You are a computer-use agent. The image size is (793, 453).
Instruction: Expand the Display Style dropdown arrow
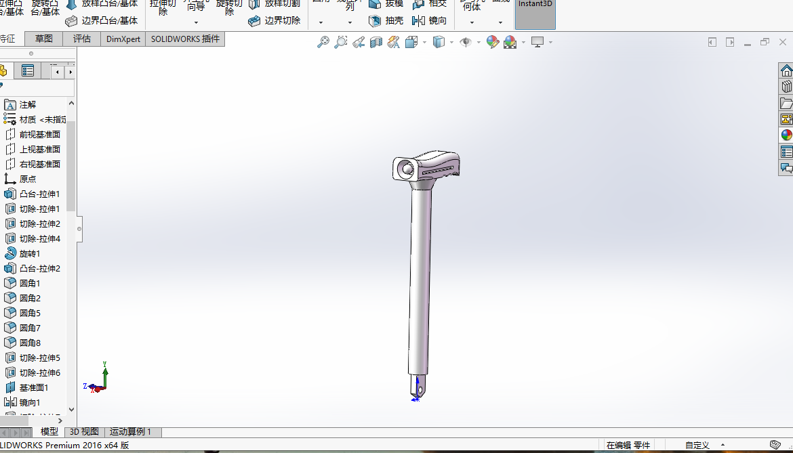tap(451, 42)
